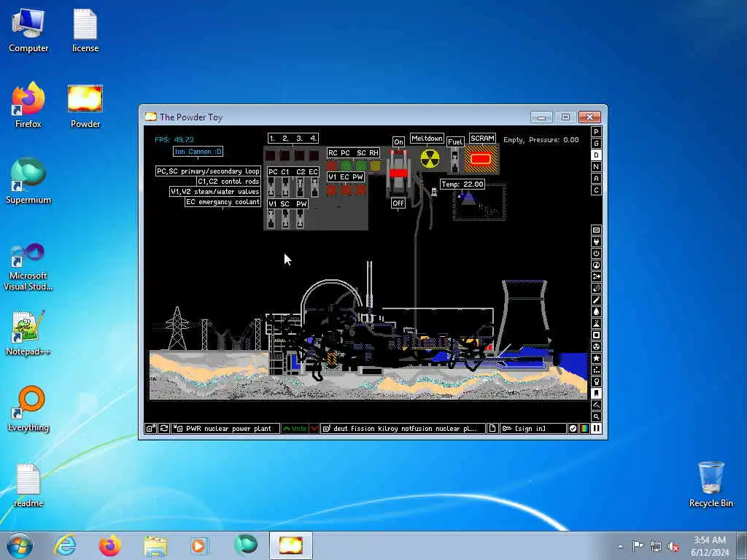
Task: Click the Temp: 22.00 readout sign
Action: (x=462, y=184)
